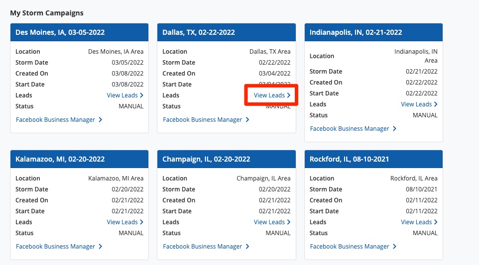
Task: Select the Des Moines, IA, 03-05-2022 card header
Action: click(x=79, y=32)
